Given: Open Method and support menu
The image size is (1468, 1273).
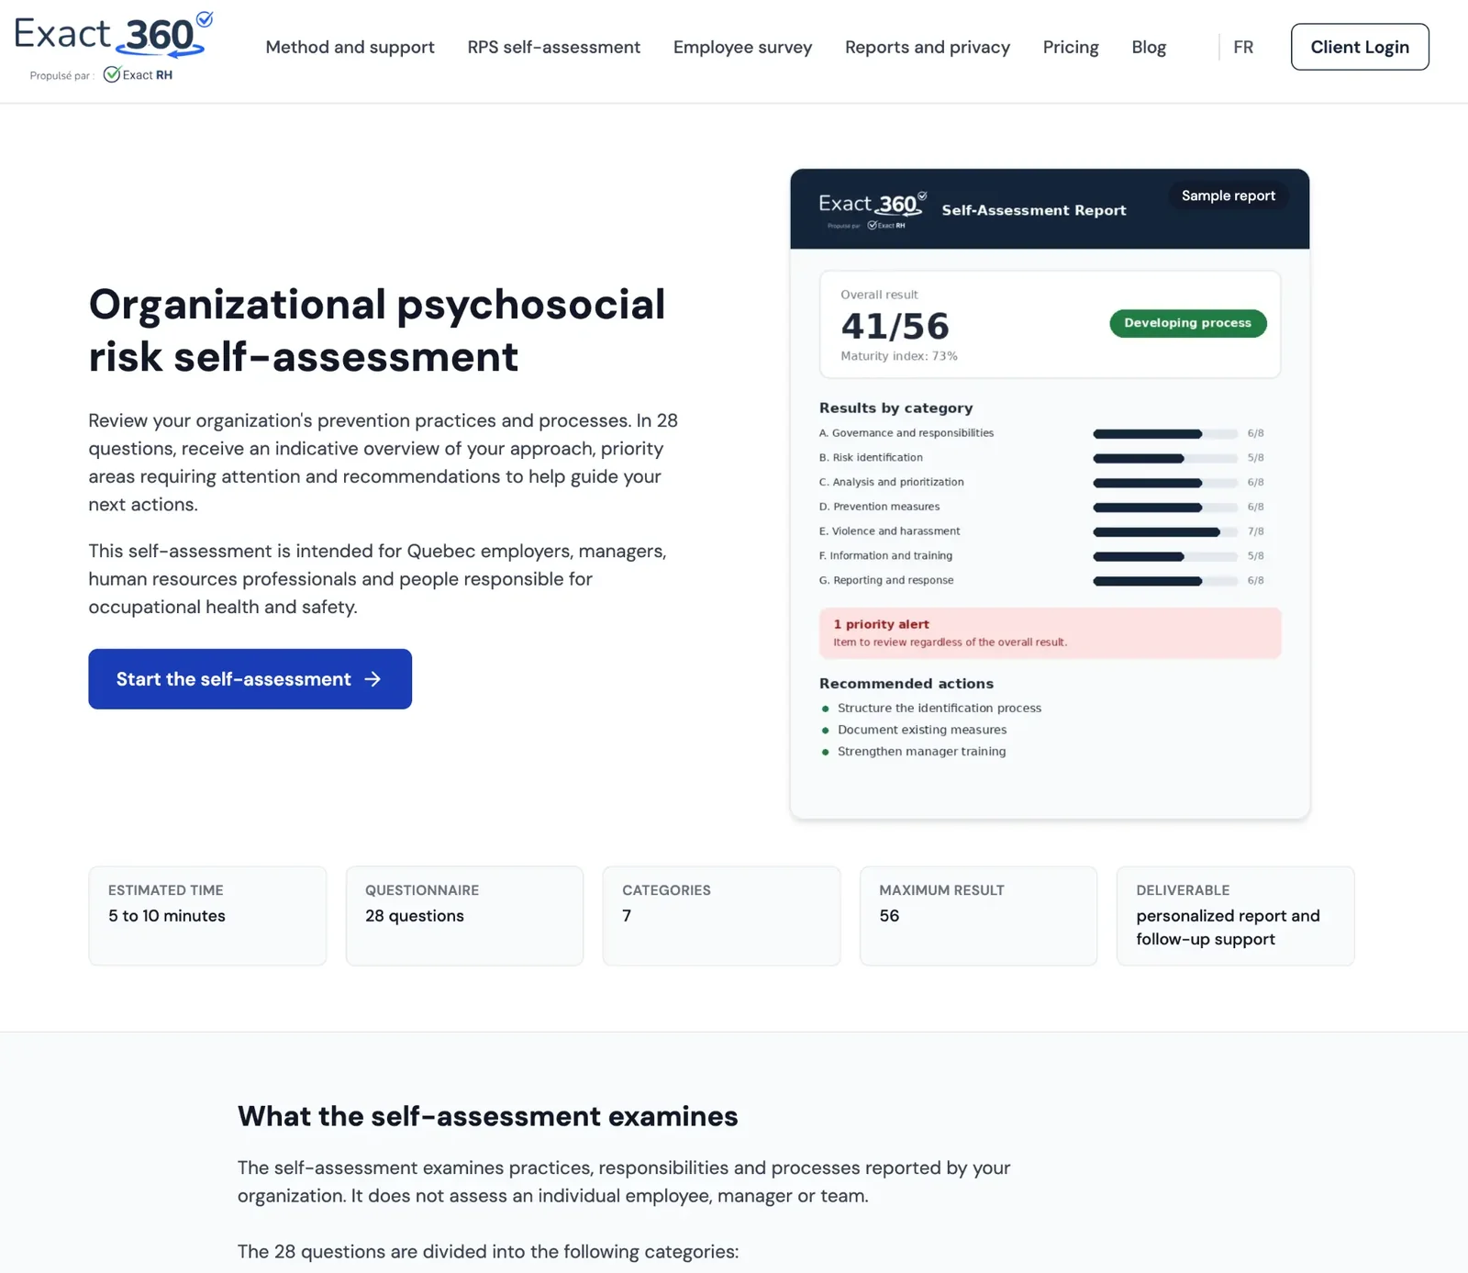Looking at the screenshot, I should tap(350, 47).
